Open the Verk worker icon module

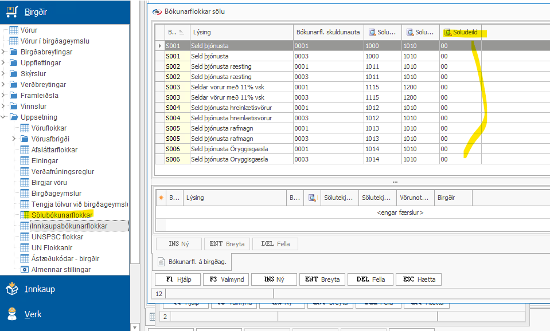coord(12,314)
